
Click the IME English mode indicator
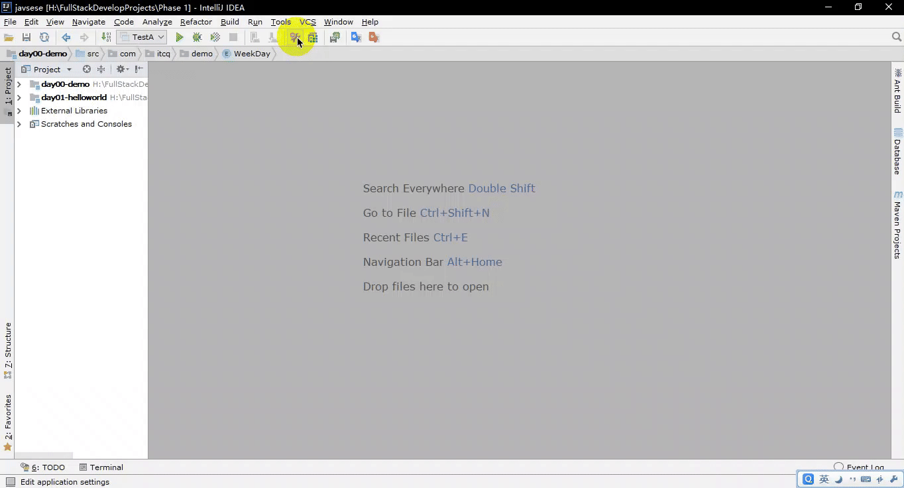(824, 479)
